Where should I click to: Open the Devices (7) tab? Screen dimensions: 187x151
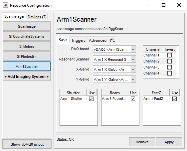tap(37, 17)
